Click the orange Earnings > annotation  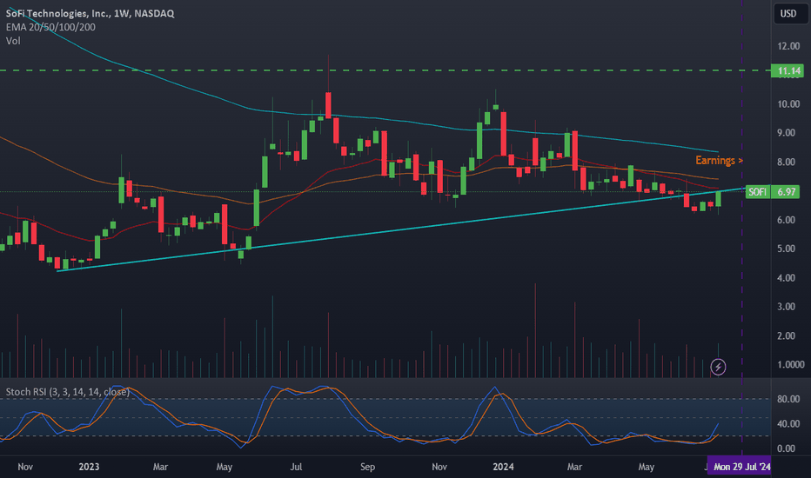pyautogui.click(x=719, y=160)
